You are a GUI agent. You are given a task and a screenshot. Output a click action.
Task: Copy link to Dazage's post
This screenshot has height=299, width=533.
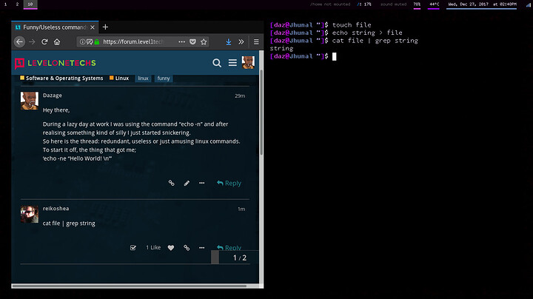pos(171,183)
